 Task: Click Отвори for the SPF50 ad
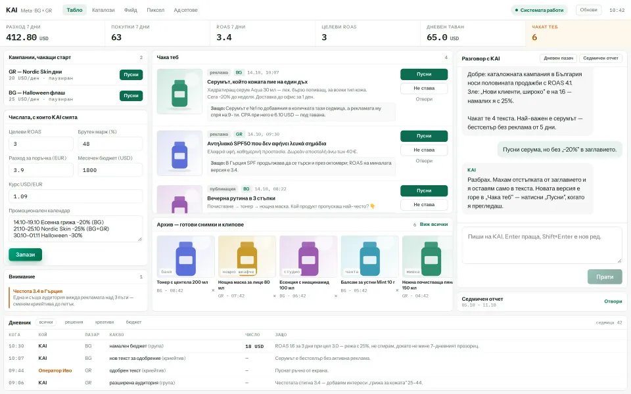[424, 161]
